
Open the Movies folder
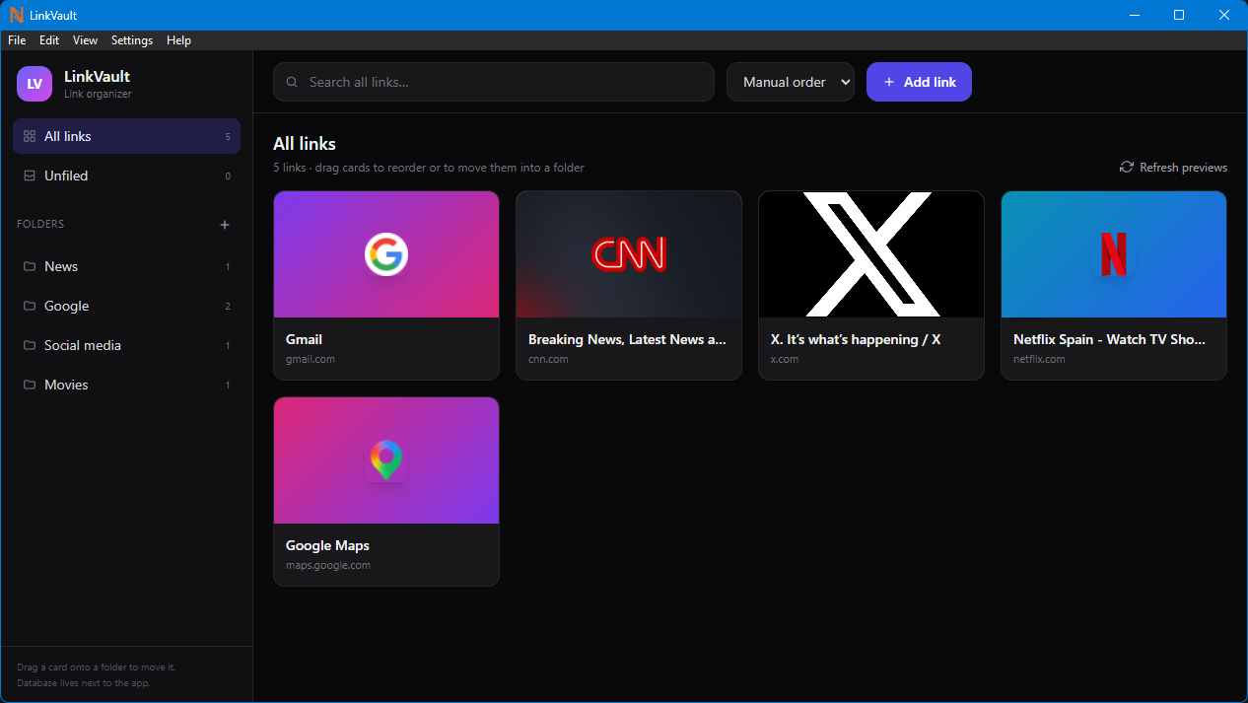(126, 385)
